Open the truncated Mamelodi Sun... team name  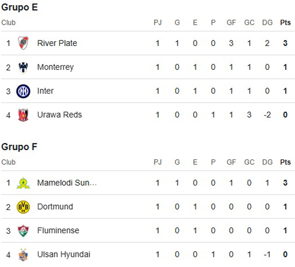[67, 183]
